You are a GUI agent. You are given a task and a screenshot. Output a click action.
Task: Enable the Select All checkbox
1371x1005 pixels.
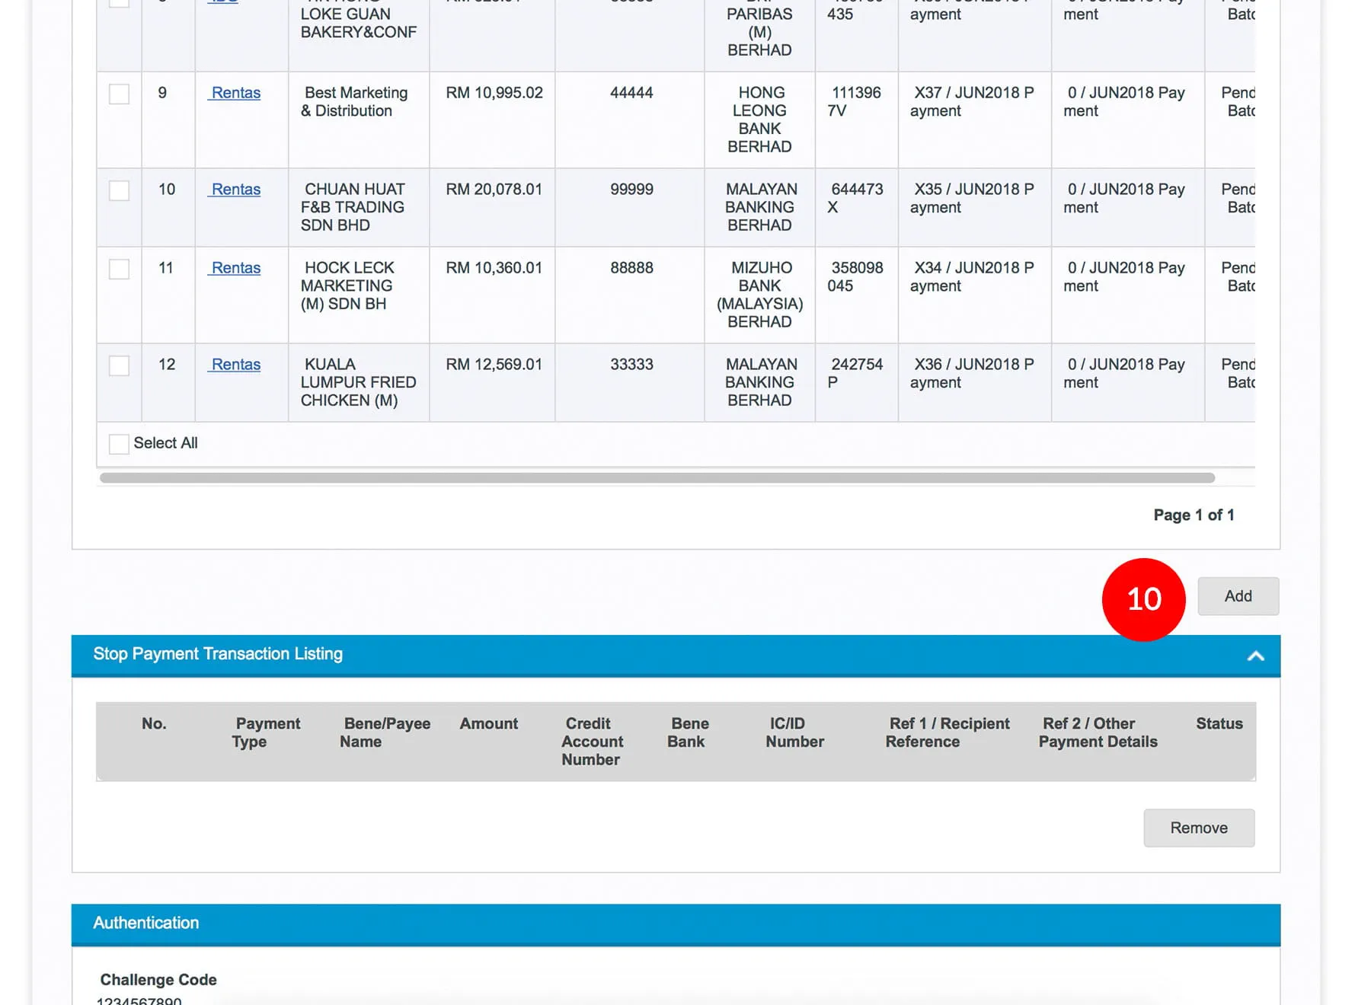(119, 444)
